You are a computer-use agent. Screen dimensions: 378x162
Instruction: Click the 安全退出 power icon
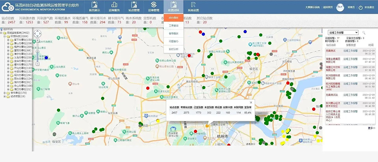click(361, 8)
